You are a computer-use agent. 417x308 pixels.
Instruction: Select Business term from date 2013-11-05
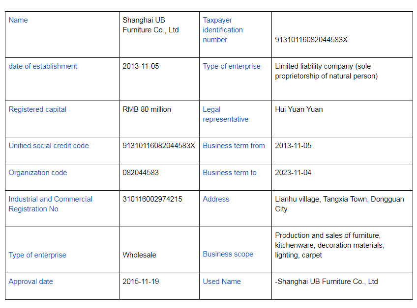point(293,146)
